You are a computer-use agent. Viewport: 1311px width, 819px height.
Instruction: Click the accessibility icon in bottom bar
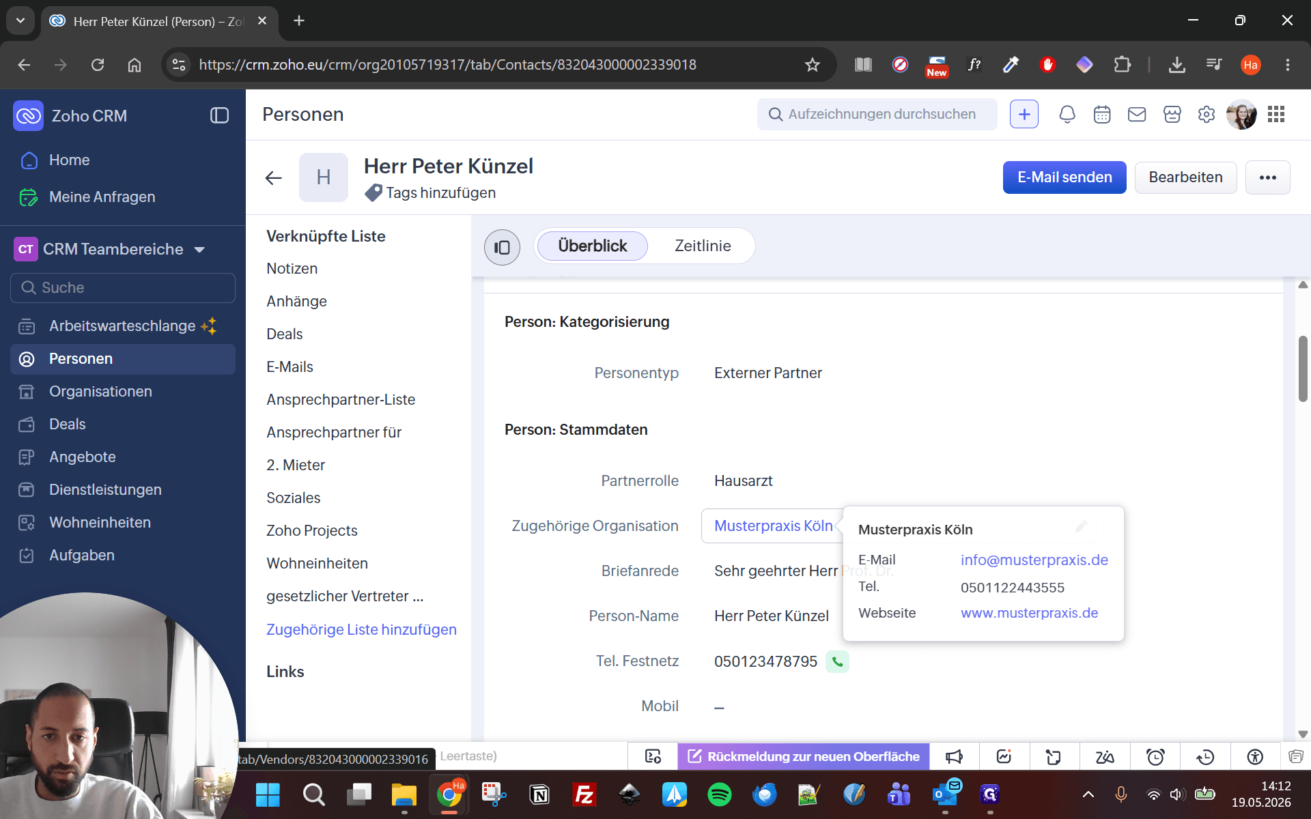[1255, 756]
